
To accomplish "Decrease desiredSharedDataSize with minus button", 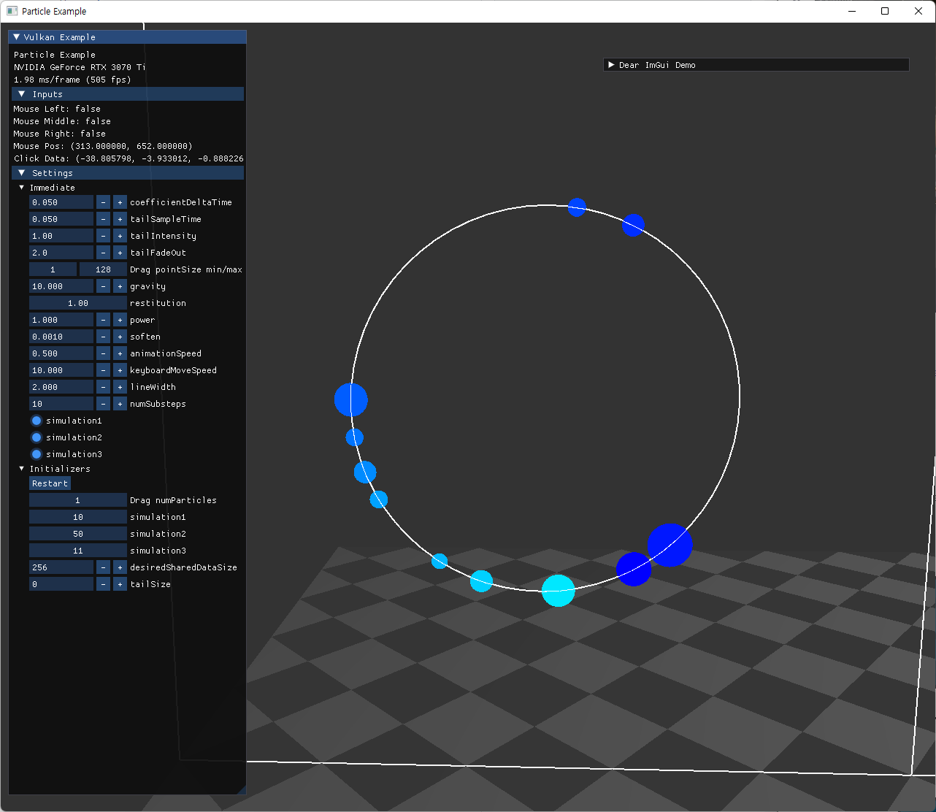I will coord(103,567).
